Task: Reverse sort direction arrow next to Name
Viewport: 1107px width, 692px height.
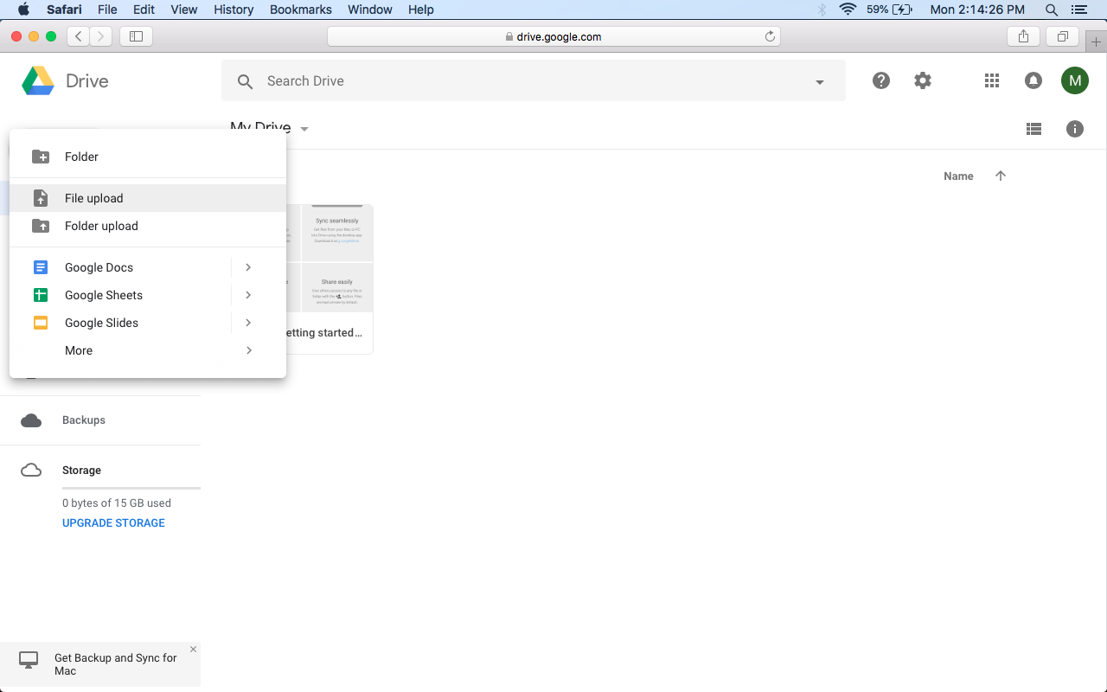Action: click(1001, 176)
